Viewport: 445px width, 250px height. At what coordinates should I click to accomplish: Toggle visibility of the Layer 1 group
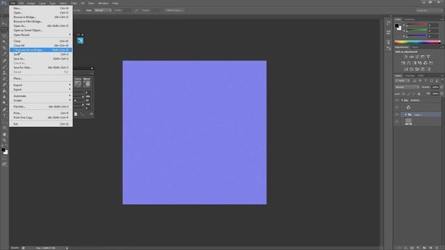click(x=397, y=115)
